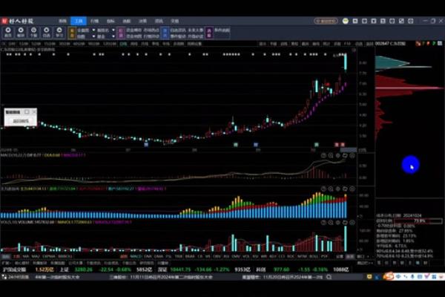Click the orange Sogou input method icon
This screenshot has height=297, width=445.
(389, 276)
